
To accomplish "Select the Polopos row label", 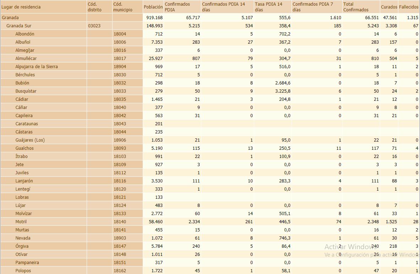I will pos(23,271).
